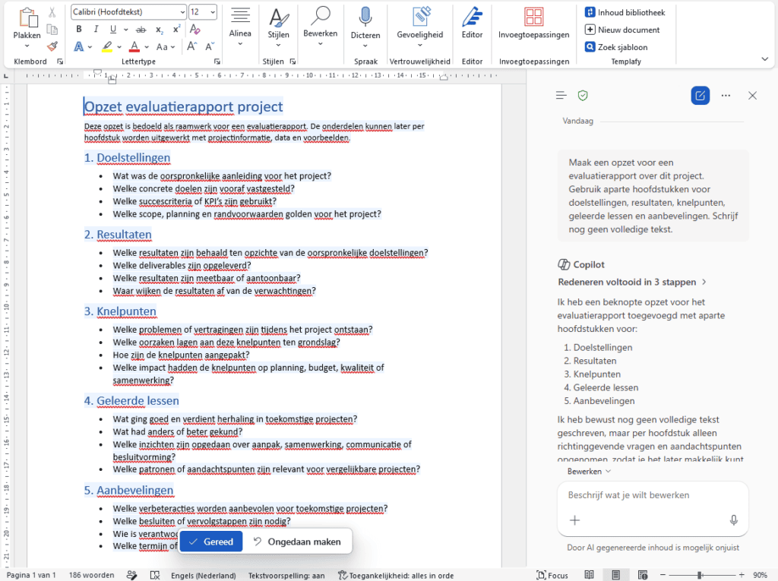
Task: Click the plus attach icon in Copilot
Action: point(574,520)
